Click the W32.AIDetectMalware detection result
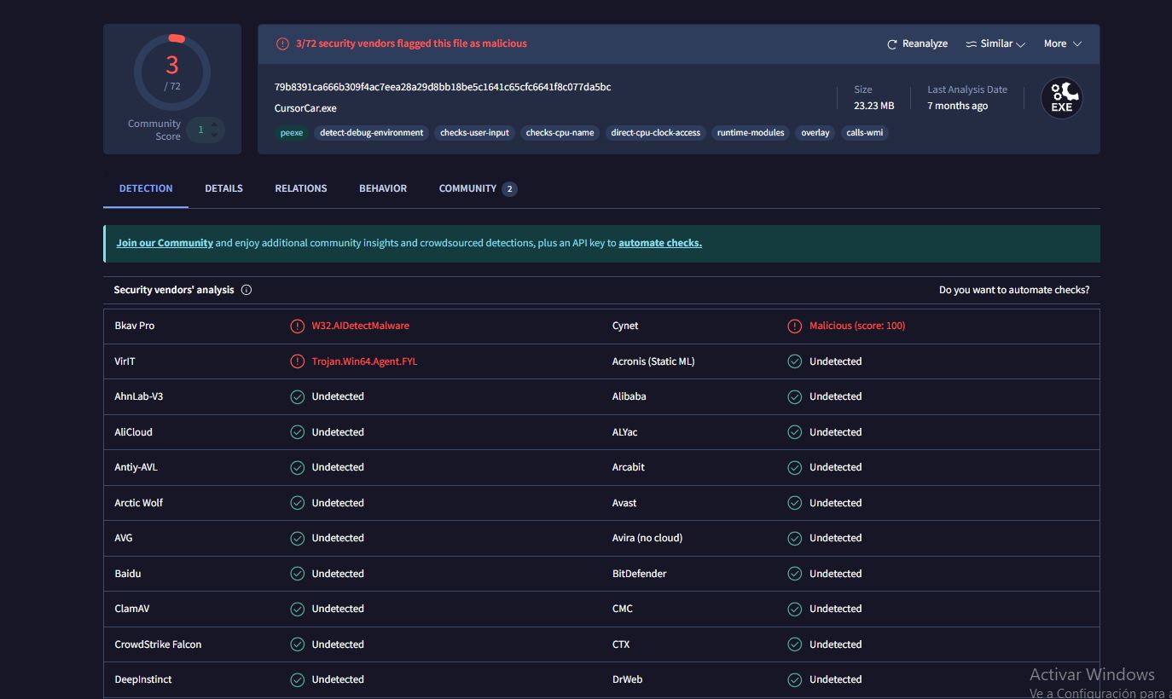The width and height of the screenshot is (1172, 699). click(x=360, y=326)
